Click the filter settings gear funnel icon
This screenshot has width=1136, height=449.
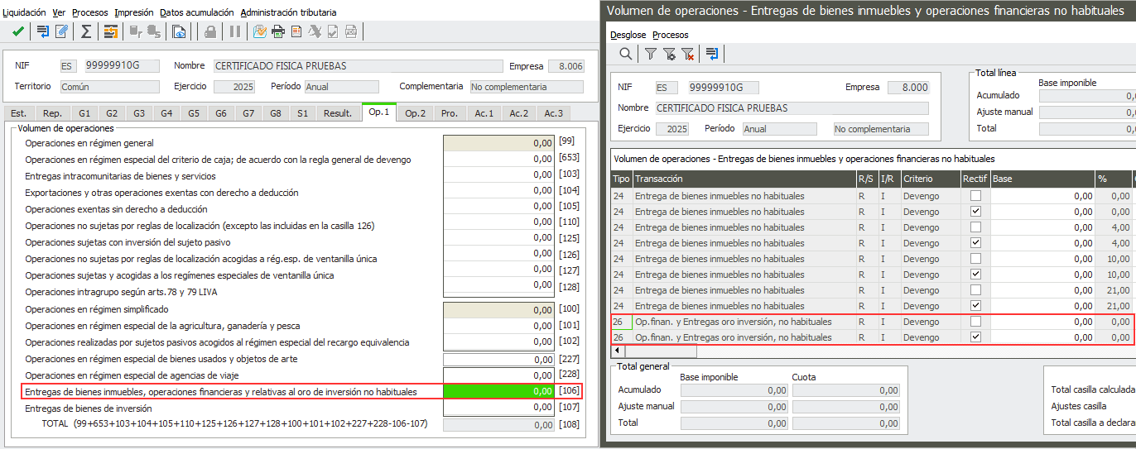[x=669, y=54]
